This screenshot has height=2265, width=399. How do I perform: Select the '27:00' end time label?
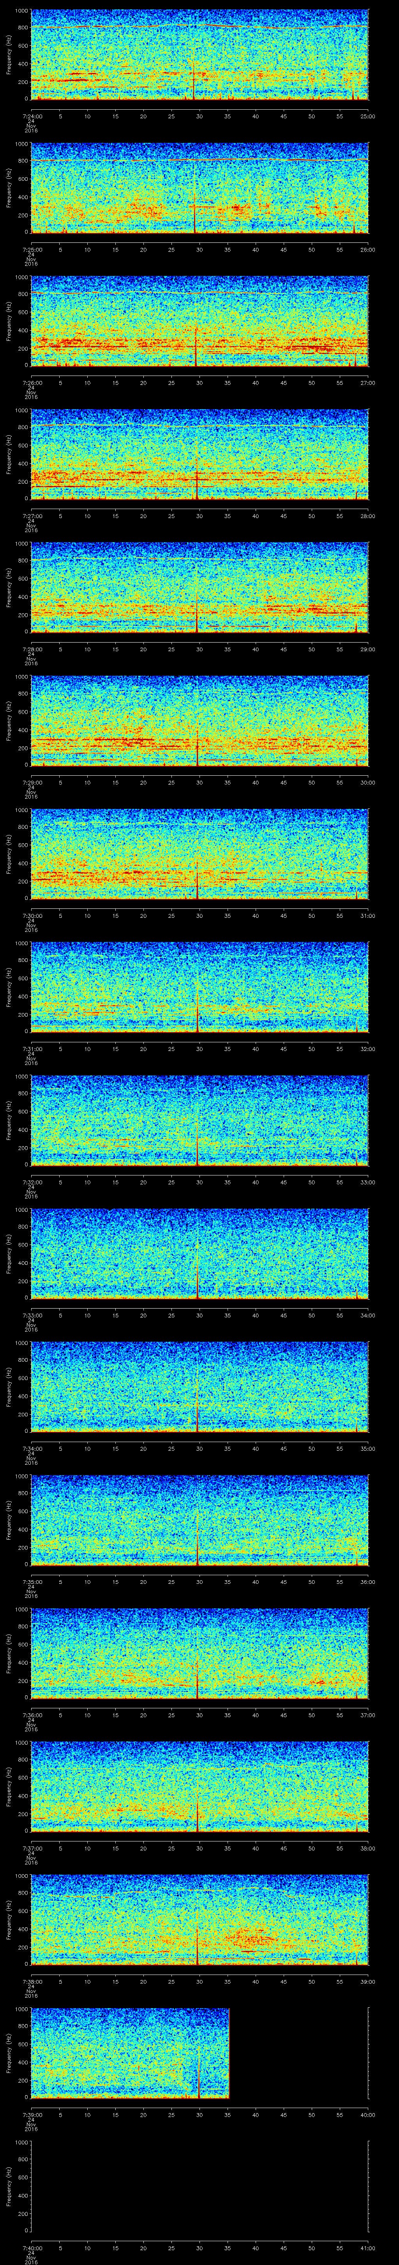point(367,383)
